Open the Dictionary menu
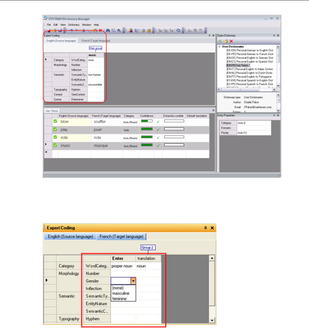The image size is (309, 328). [x=74, y=25]
